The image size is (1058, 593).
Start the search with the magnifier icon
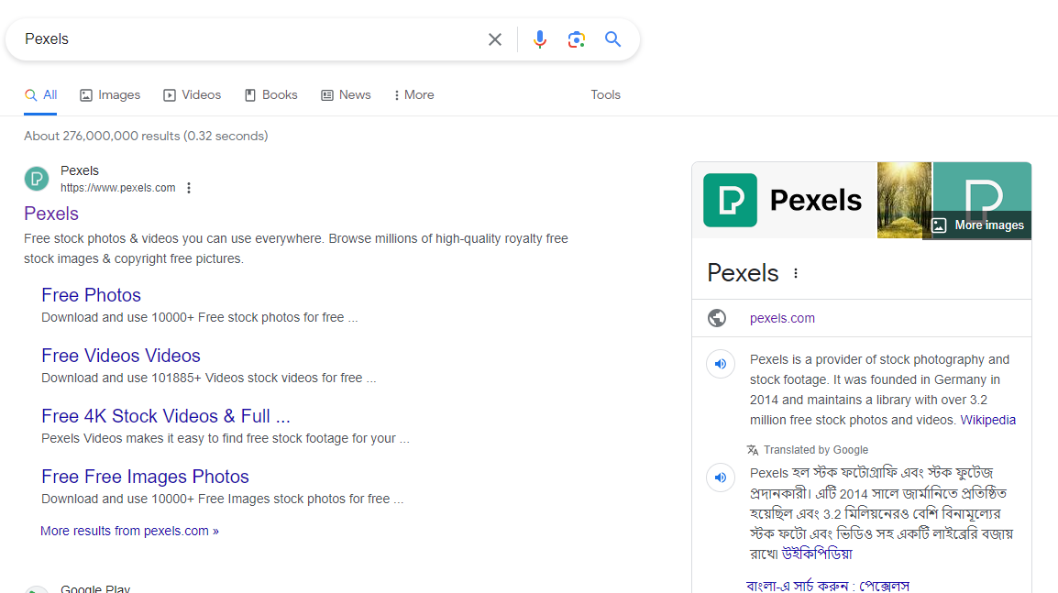click(x=612, y=38)
